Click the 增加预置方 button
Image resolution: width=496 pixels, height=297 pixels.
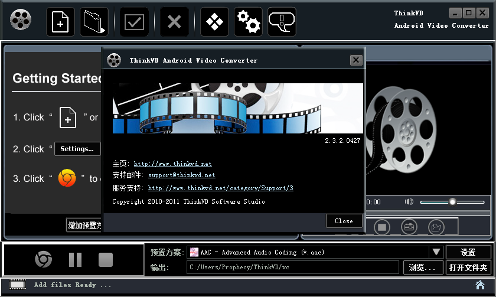(84, 225)
